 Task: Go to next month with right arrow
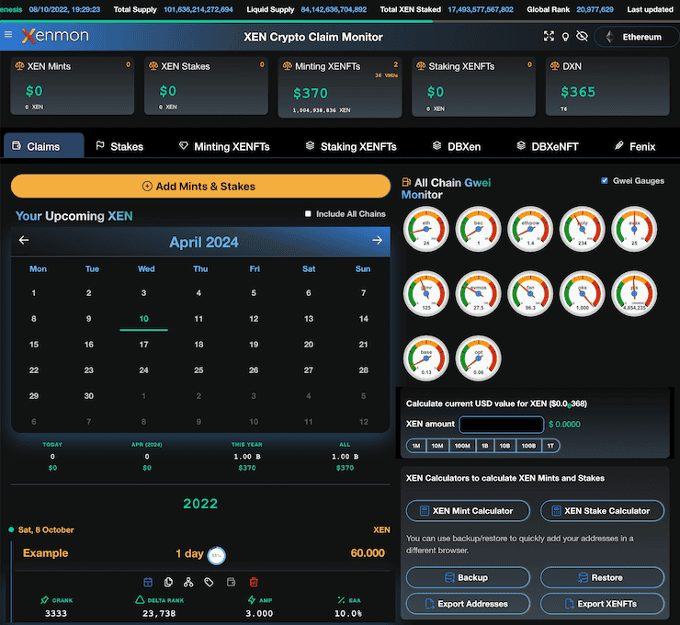[377, 241]
